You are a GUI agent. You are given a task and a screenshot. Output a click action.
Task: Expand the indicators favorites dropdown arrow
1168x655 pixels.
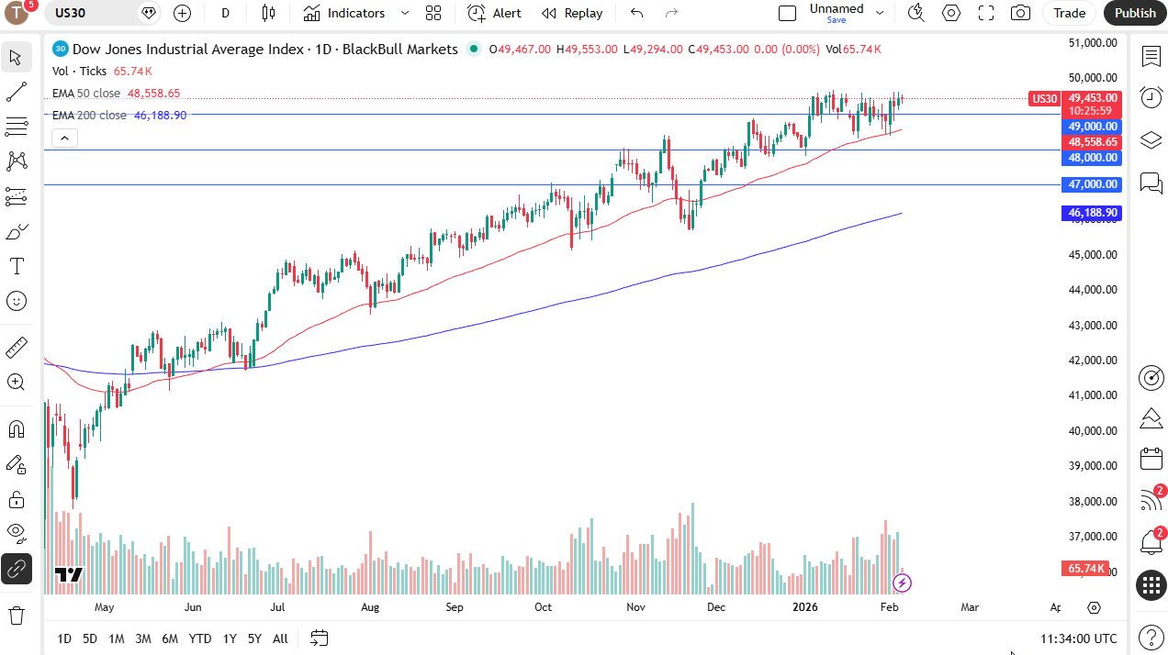tap(405, 13)
